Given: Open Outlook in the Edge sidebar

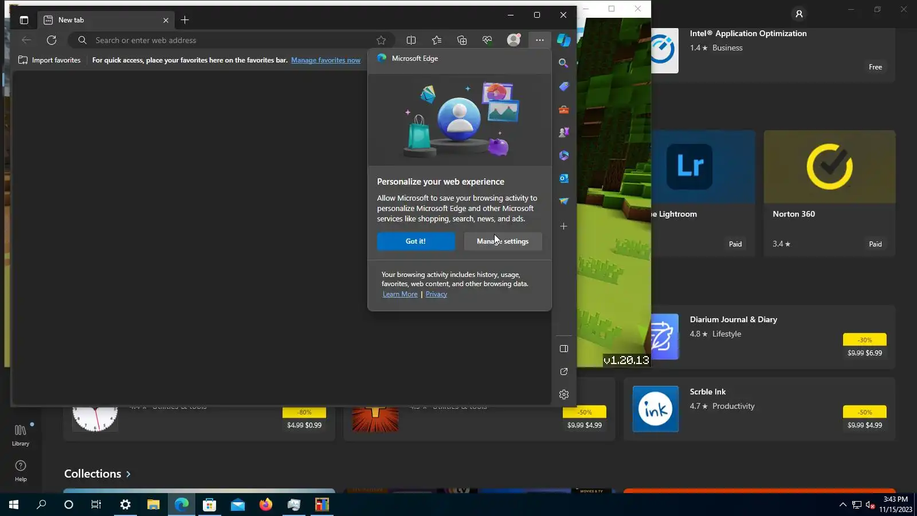Looking at the screenshot, I should (x=563, y=178).
